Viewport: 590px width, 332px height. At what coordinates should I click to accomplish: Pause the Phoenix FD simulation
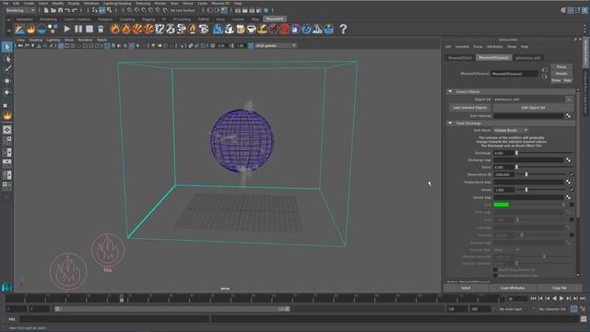pos(78,29)
